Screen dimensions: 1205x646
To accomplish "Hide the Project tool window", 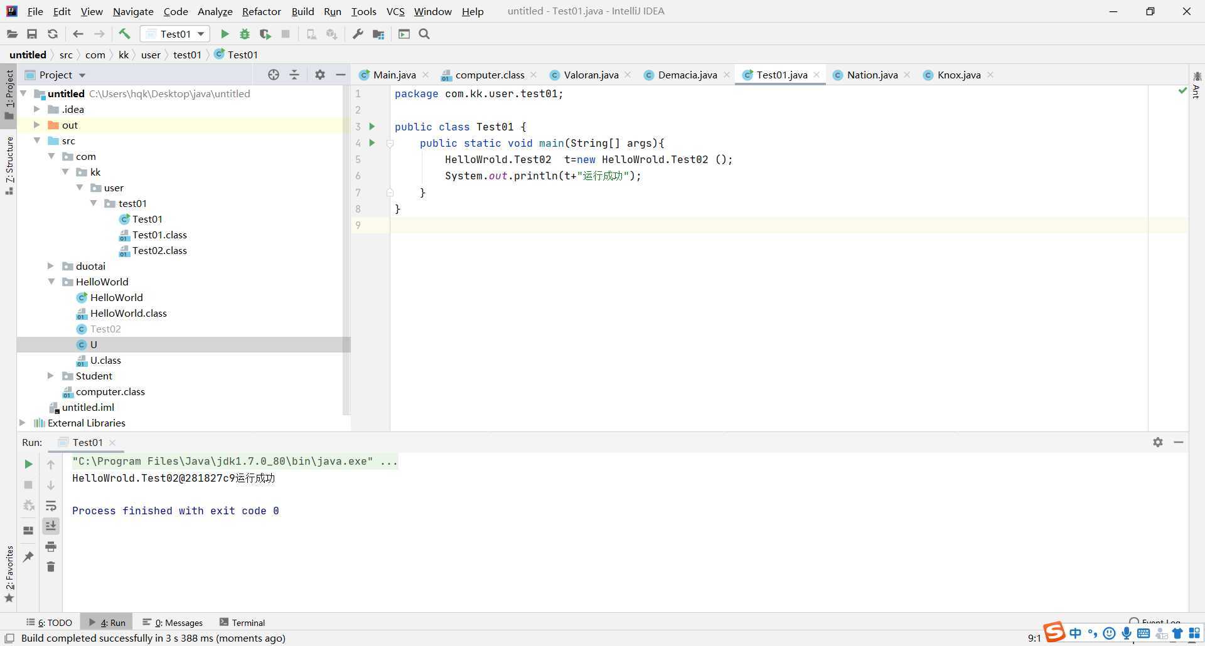I will (341, 75).
